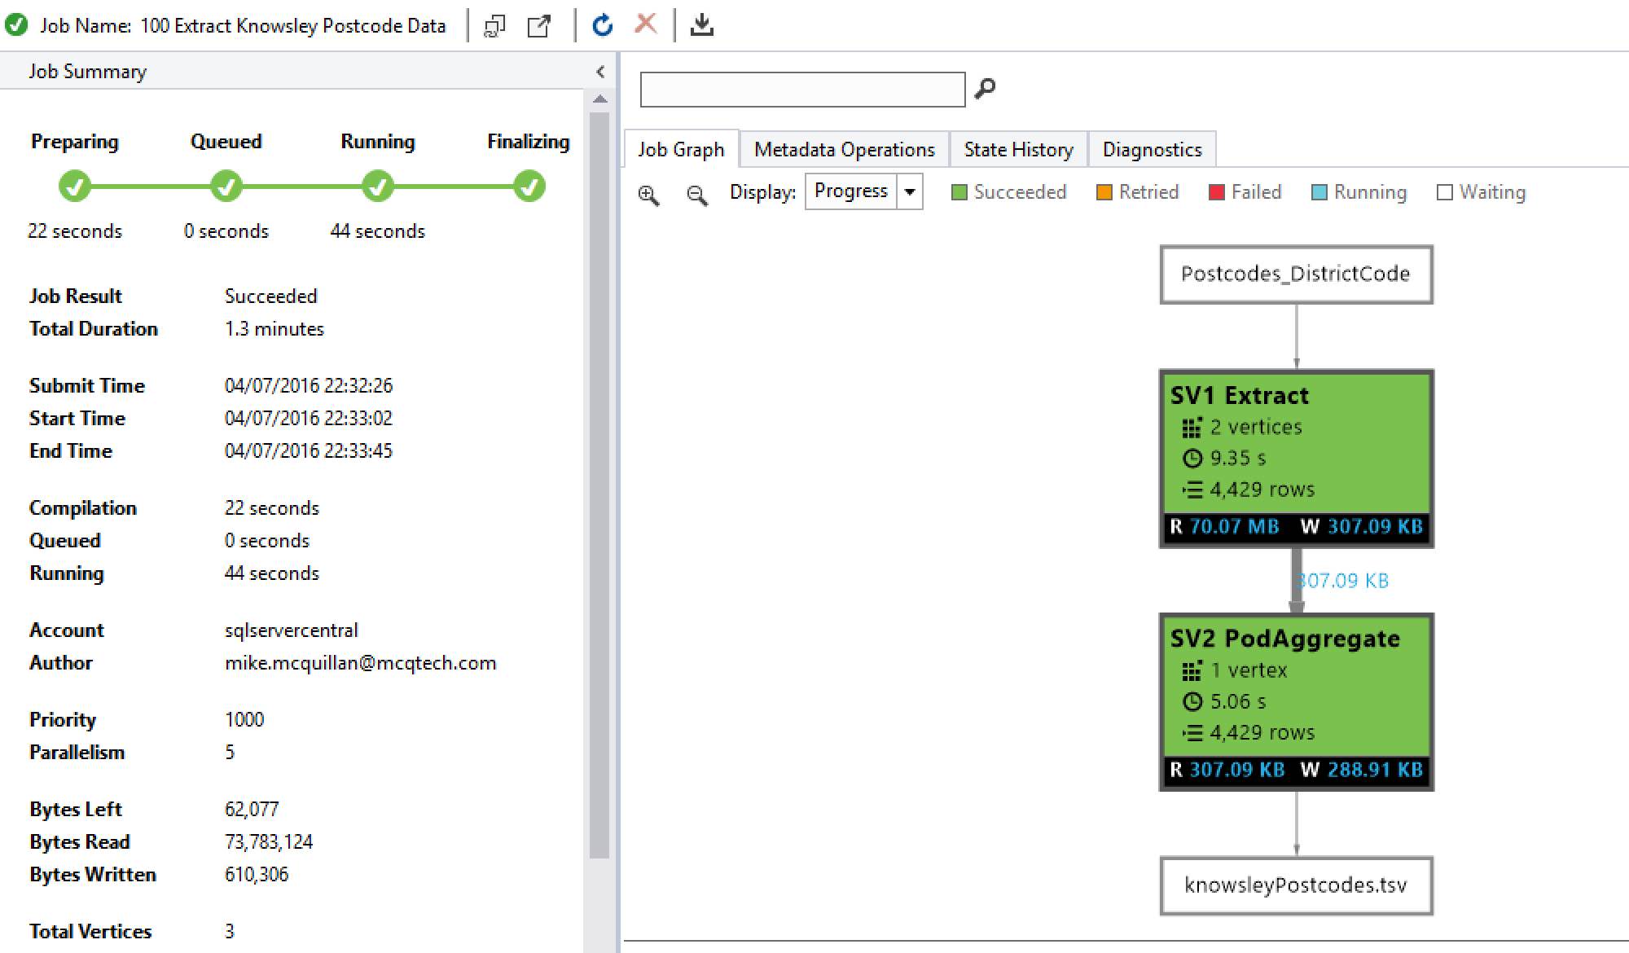Click the job graph search field
This screenshot has height=953, width=1629.
tap(802, 89)
